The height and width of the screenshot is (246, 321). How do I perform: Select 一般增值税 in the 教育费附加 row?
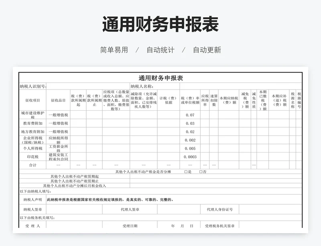(x=58, y=123)
